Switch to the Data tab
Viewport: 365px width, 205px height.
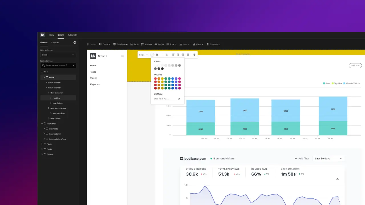(51, 35)
